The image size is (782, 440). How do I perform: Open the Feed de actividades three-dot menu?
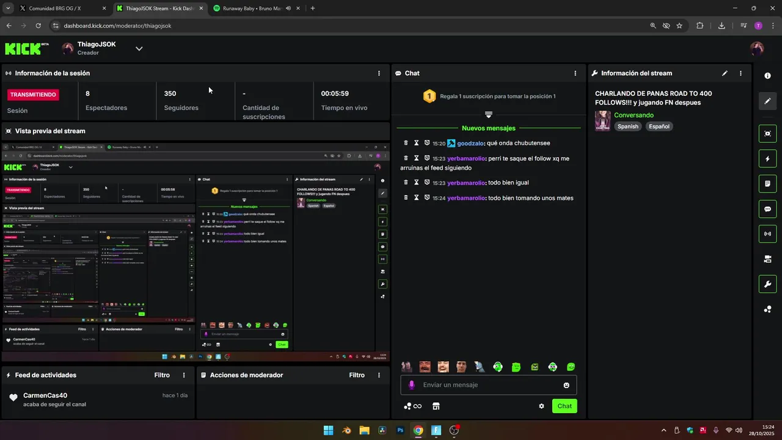click(184, 375)
